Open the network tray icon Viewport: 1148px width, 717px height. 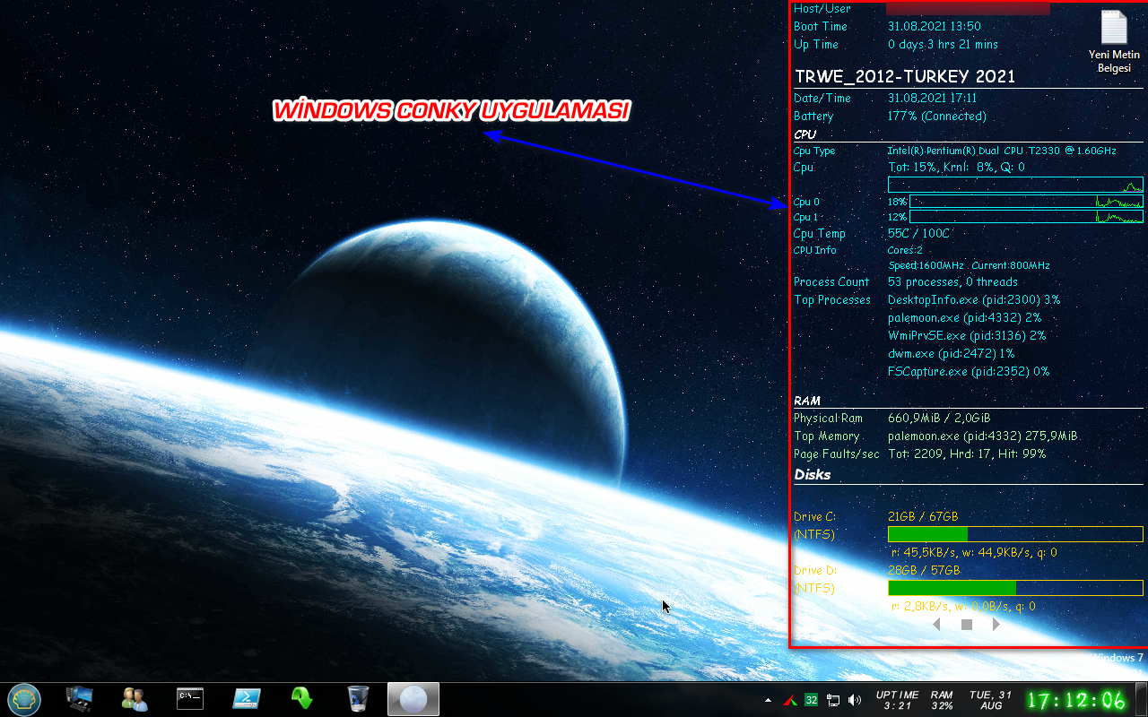[x=833, y=700]
